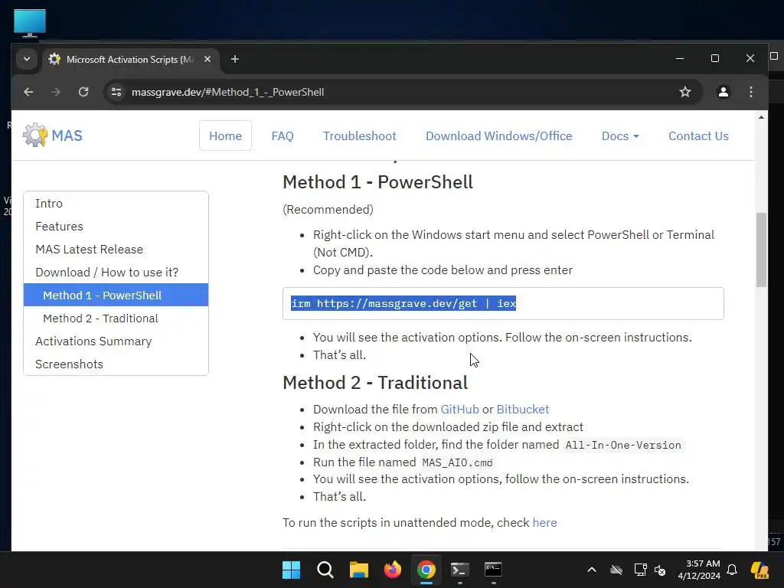Open new tab with plus button
The width and height of the screenshot is (784, 588).
(x=234, y=60)
